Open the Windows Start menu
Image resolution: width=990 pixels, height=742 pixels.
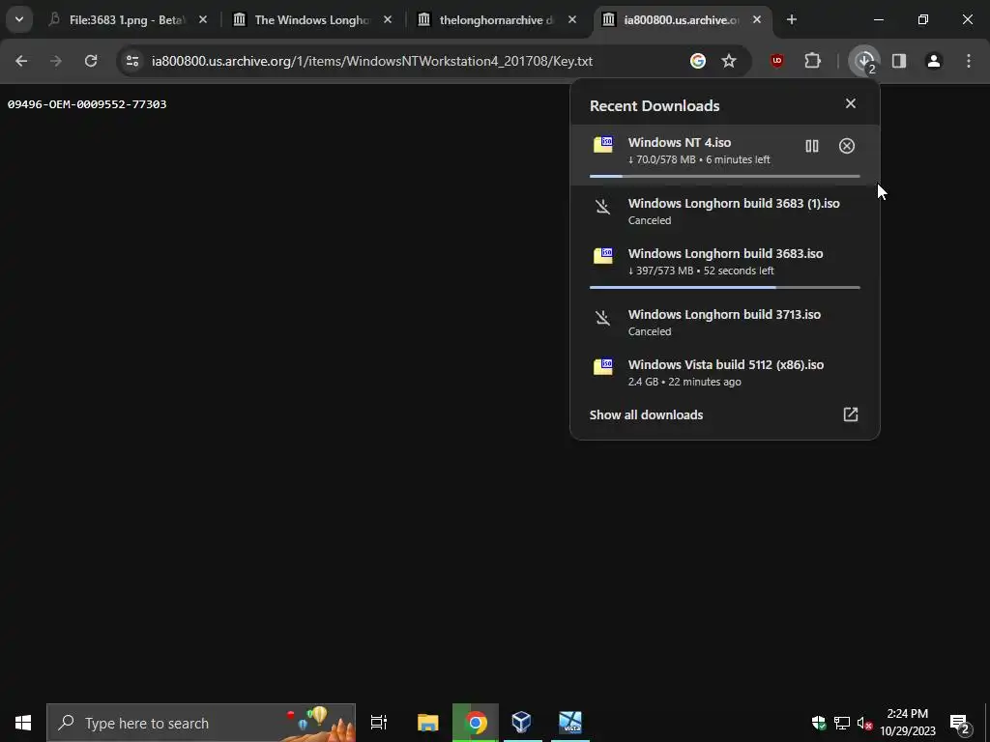coord(23,723)
